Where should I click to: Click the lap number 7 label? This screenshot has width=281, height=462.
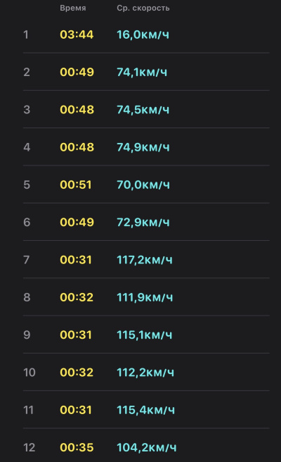click(x=27, y=260)
